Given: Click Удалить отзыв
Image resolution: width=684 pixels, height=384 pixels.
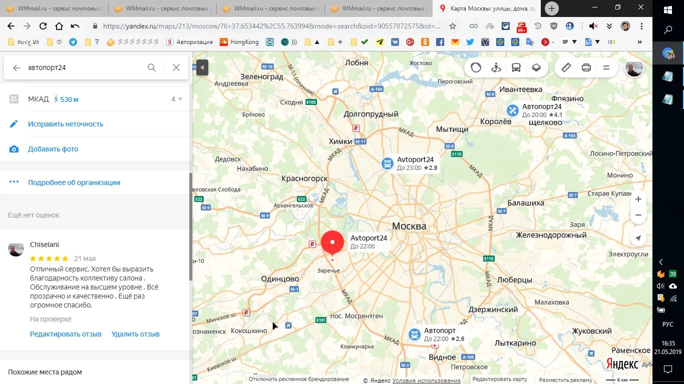Looking at the screenshot, I should click(x=136, y=334).
